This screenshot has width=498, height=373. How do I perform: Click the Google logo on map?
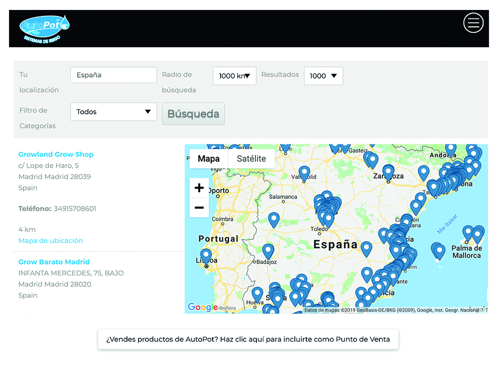click(x=203, y=307)
